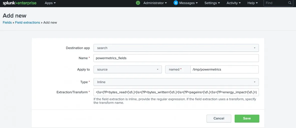
Task: Click into the Find search box
Action: [275, 3]
